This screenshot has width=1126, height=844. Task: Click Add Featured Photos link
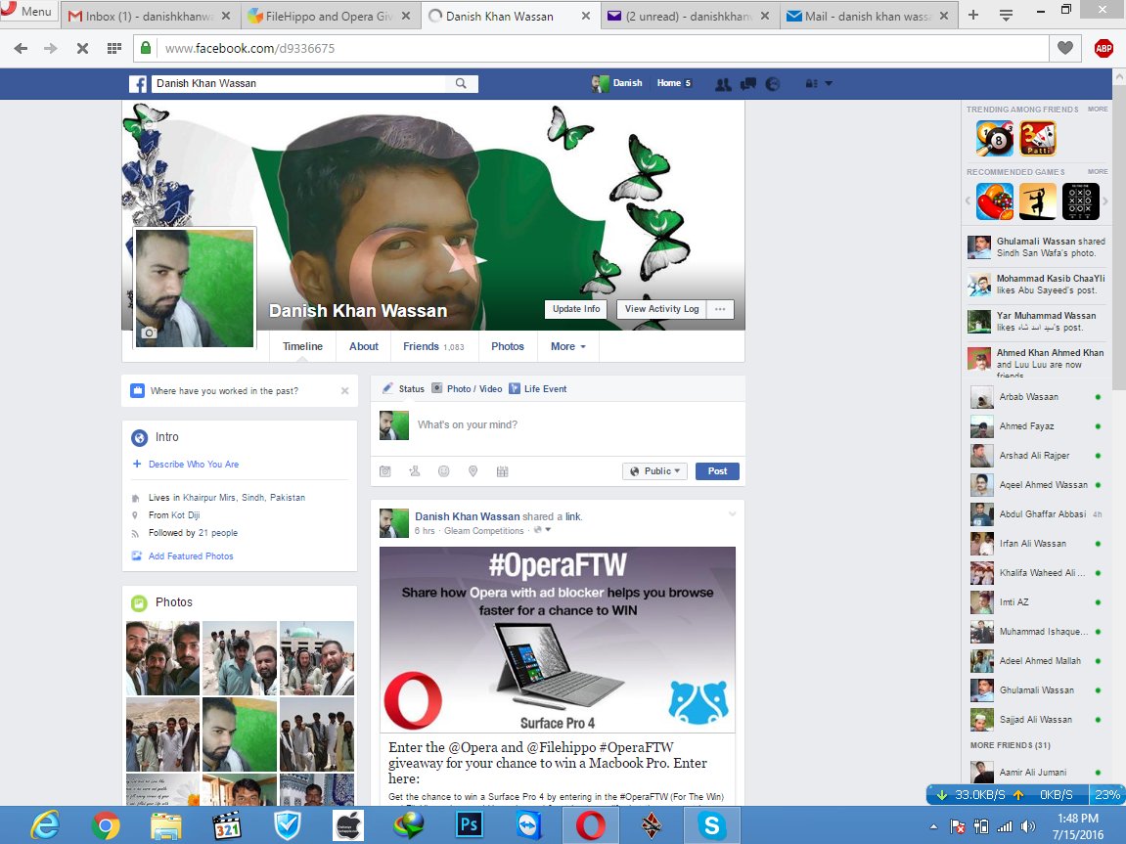(x=191, y=556)
